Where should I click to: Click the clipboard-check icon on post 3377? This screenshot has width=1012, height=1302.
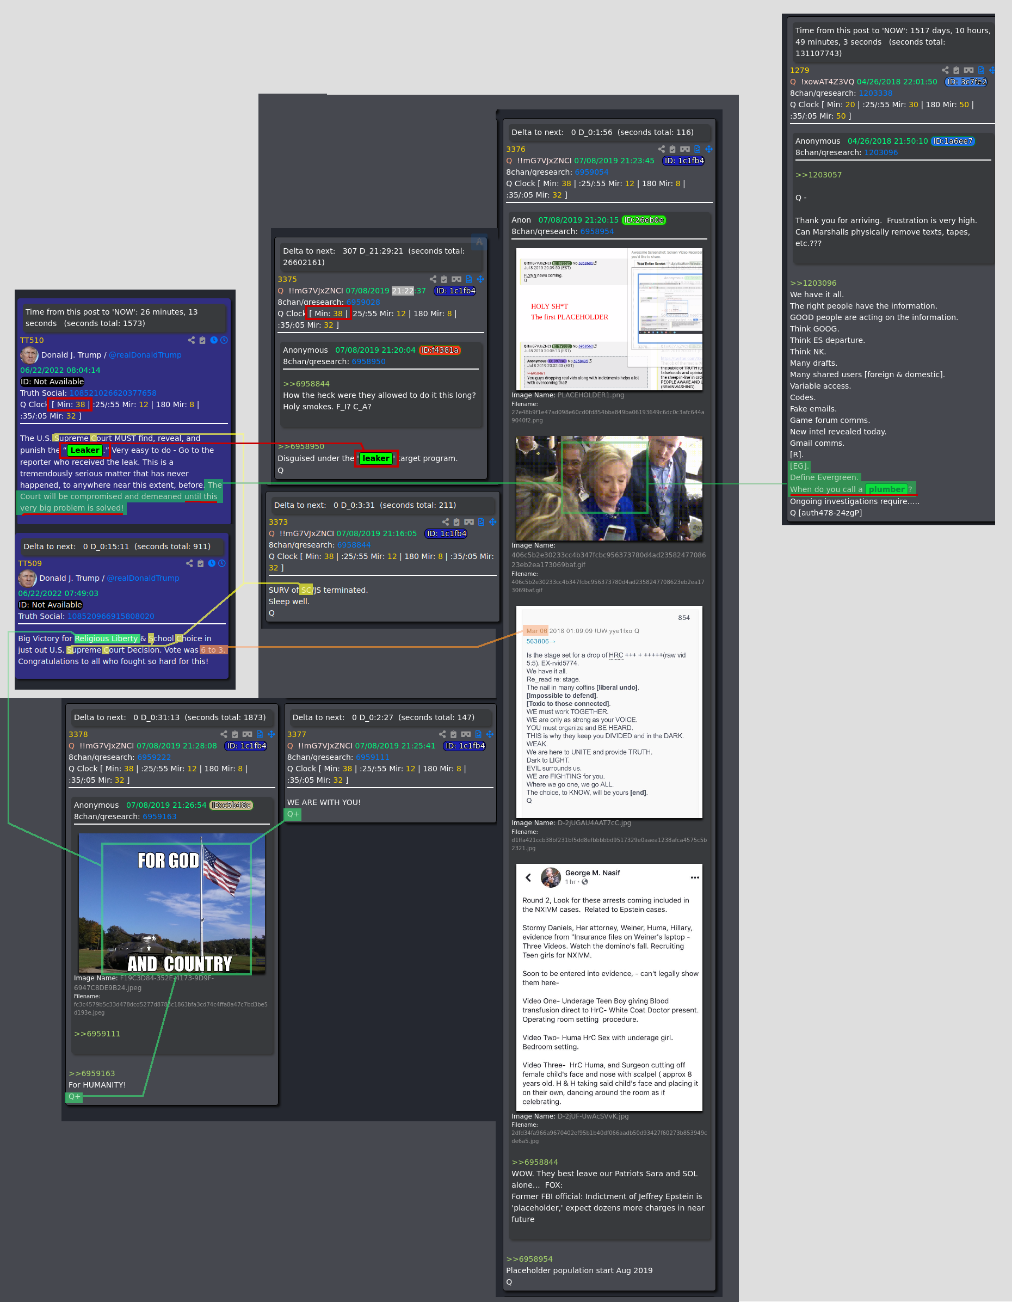(x=454, y=734)
